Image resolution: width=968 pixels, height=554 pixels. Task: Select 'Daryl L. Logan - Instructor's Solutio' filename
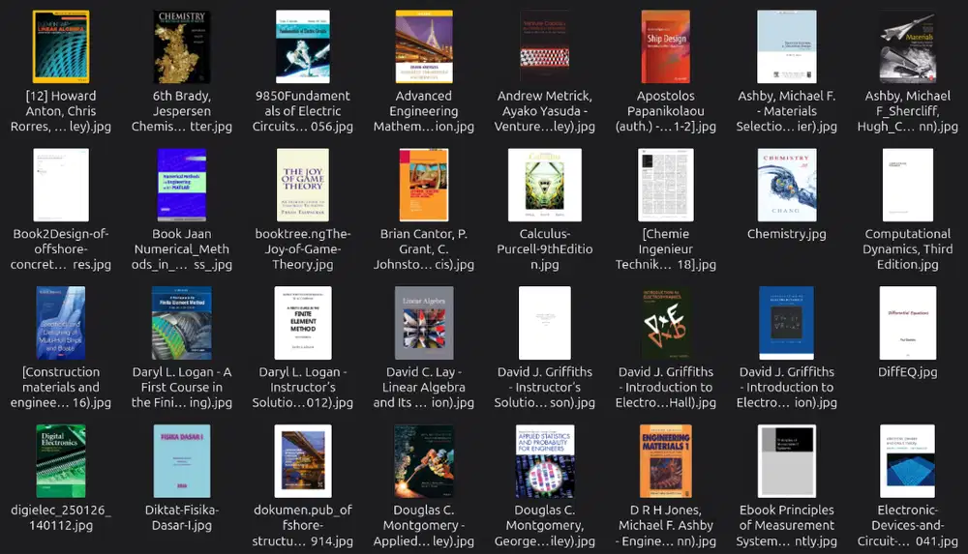tap(302, 388)
